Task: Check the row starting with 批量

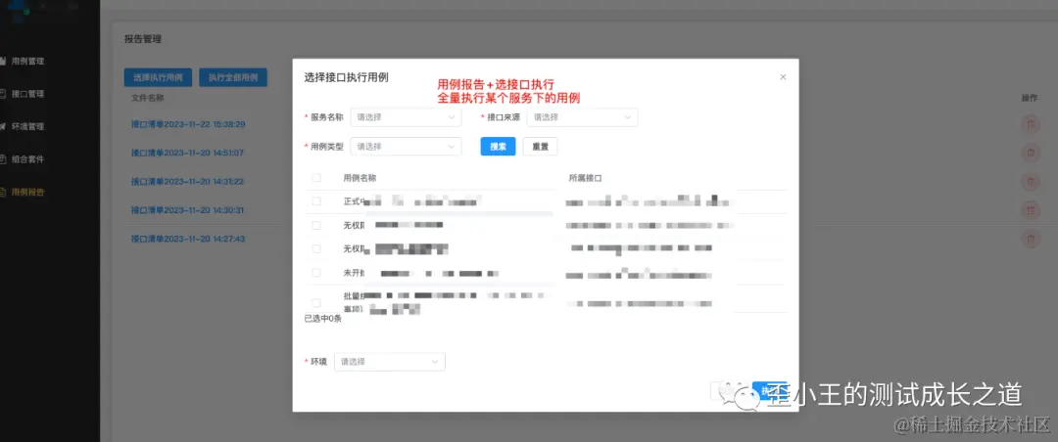Action: [x=315, y=302]
